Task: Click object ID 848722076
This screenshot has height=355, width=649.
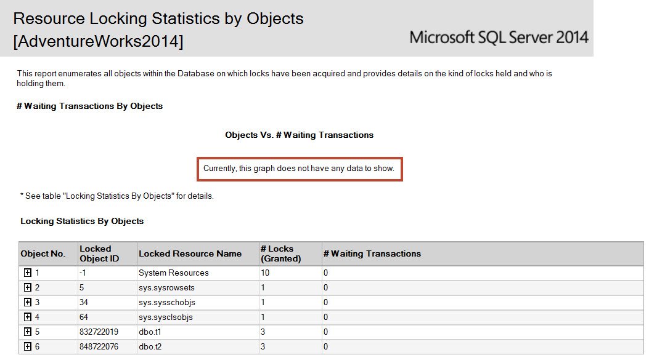Action: tap(99, 346)
